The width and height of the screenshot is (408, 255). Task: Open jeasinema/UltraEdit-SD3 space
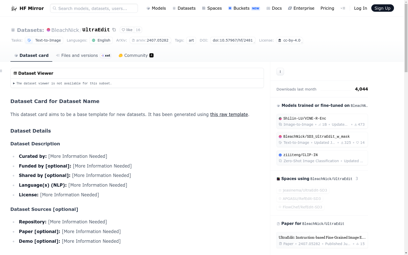[303, 190]
